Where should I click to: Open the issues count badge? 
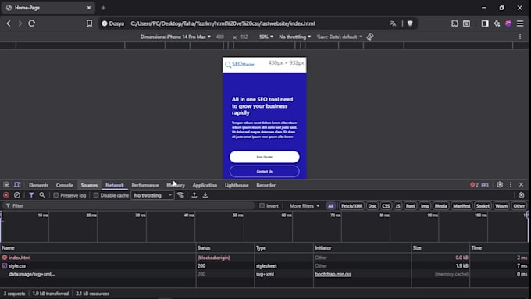coord(485,185)
